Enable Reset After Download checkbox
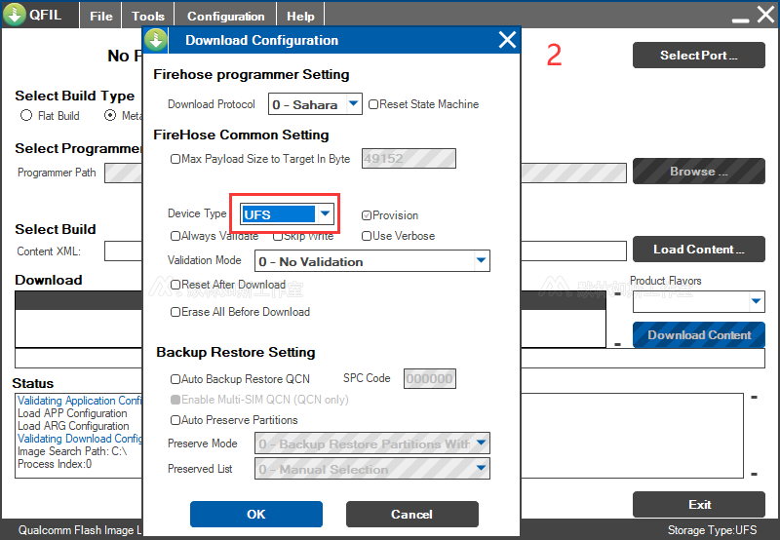780x540 pixels. (175, 285)
